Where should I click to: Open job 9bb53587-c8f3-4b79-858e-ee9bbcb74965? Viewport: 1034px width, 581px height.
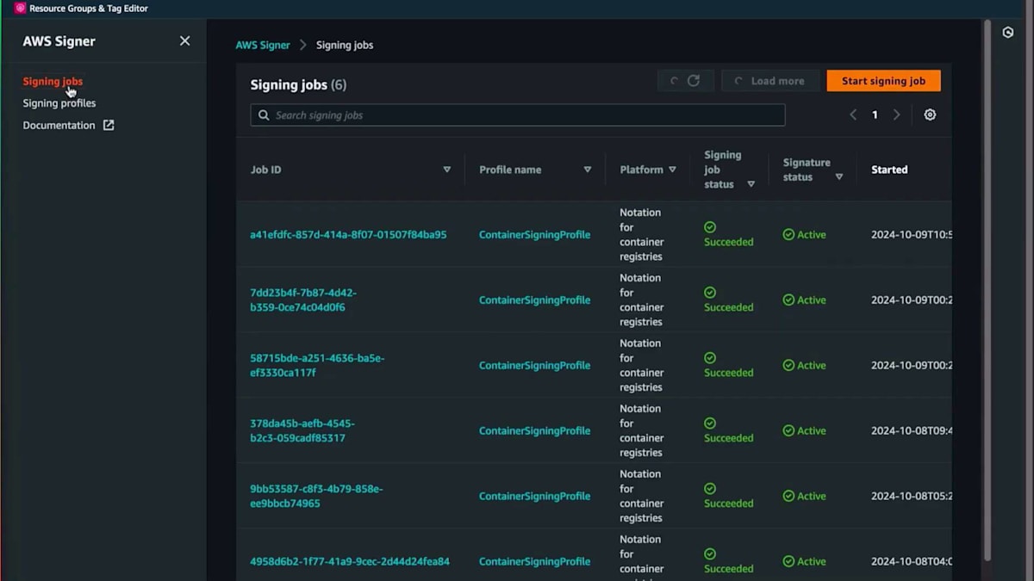pyautogui.click(x=316, y=497)
